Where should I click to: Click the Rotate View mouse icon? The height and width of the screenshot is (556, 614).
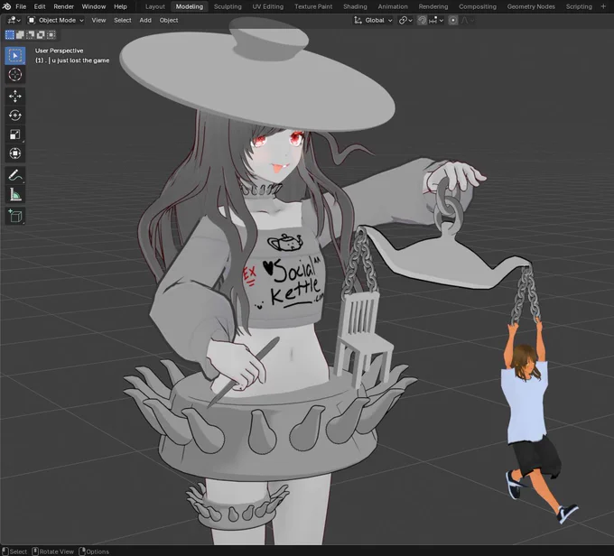[35, 551]
